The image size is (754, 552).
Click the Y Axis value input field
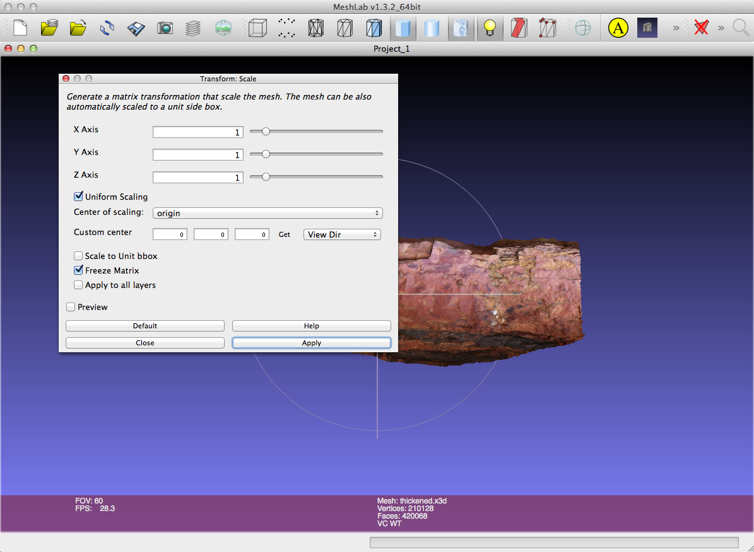click(x=197, y=155)
